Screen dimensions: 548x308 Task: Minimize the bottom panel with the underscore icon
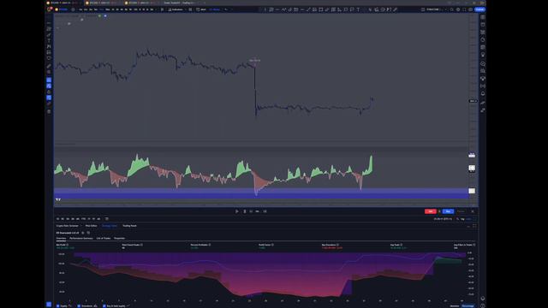point(468,226)
